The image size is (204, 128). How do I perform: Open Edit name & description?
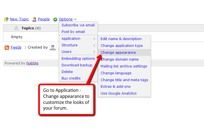pyautogui.click(x=121, y=39)
